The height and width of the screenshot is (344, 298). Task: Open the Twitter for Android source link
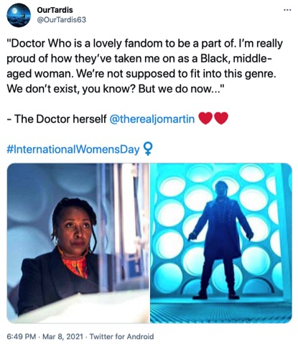tap(121, 336)
